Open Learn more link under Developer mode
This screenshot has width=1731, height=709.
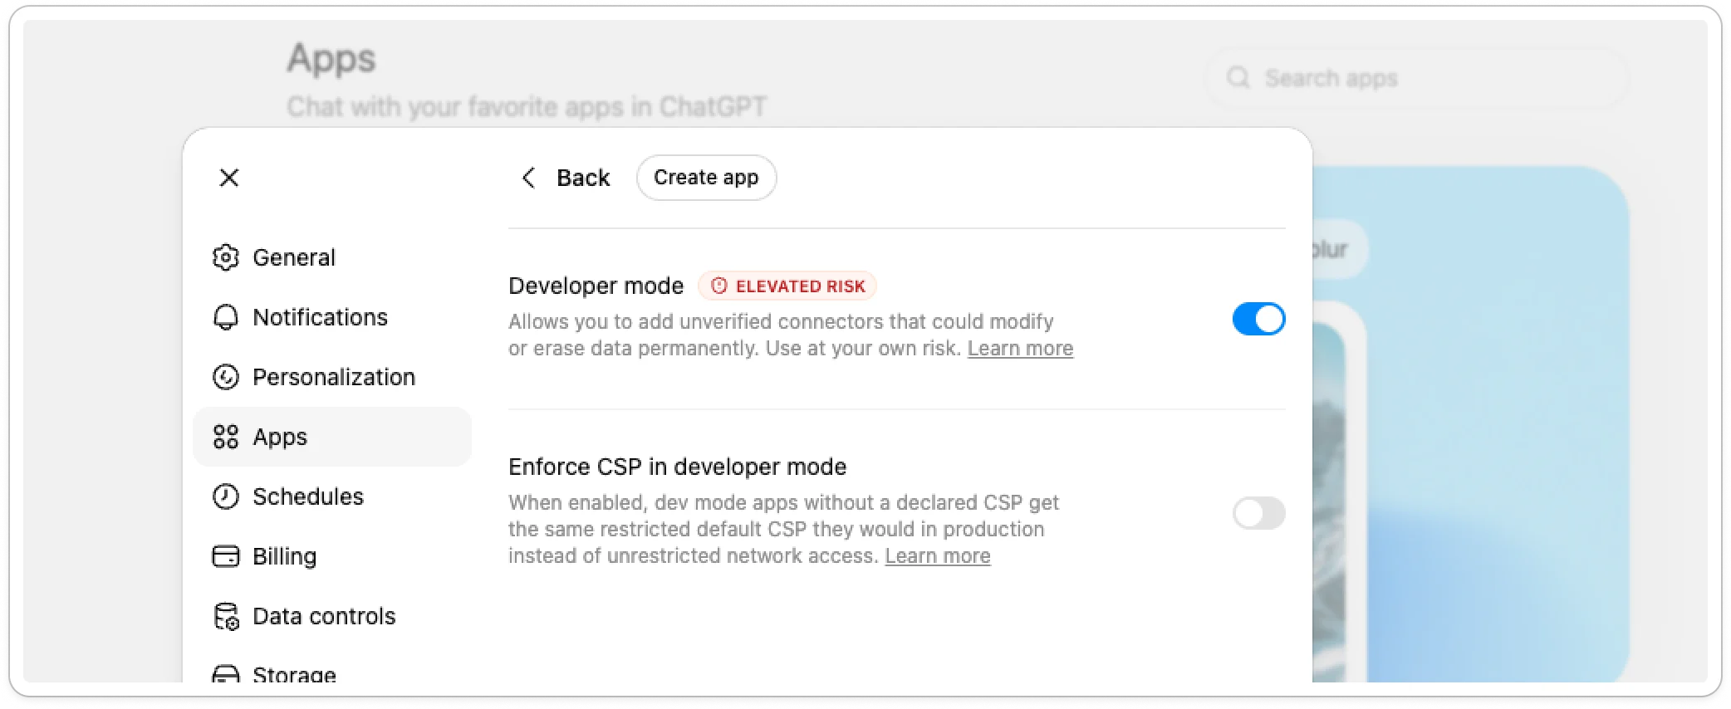point(1020,349)
